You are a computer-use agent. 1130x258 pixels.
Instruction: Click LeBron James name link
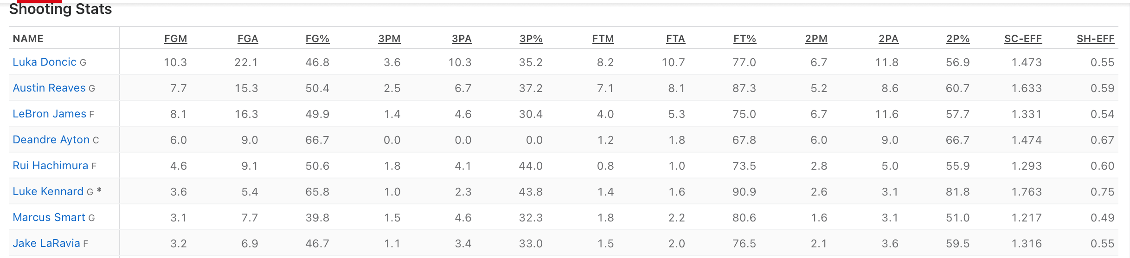coord(49,114)
